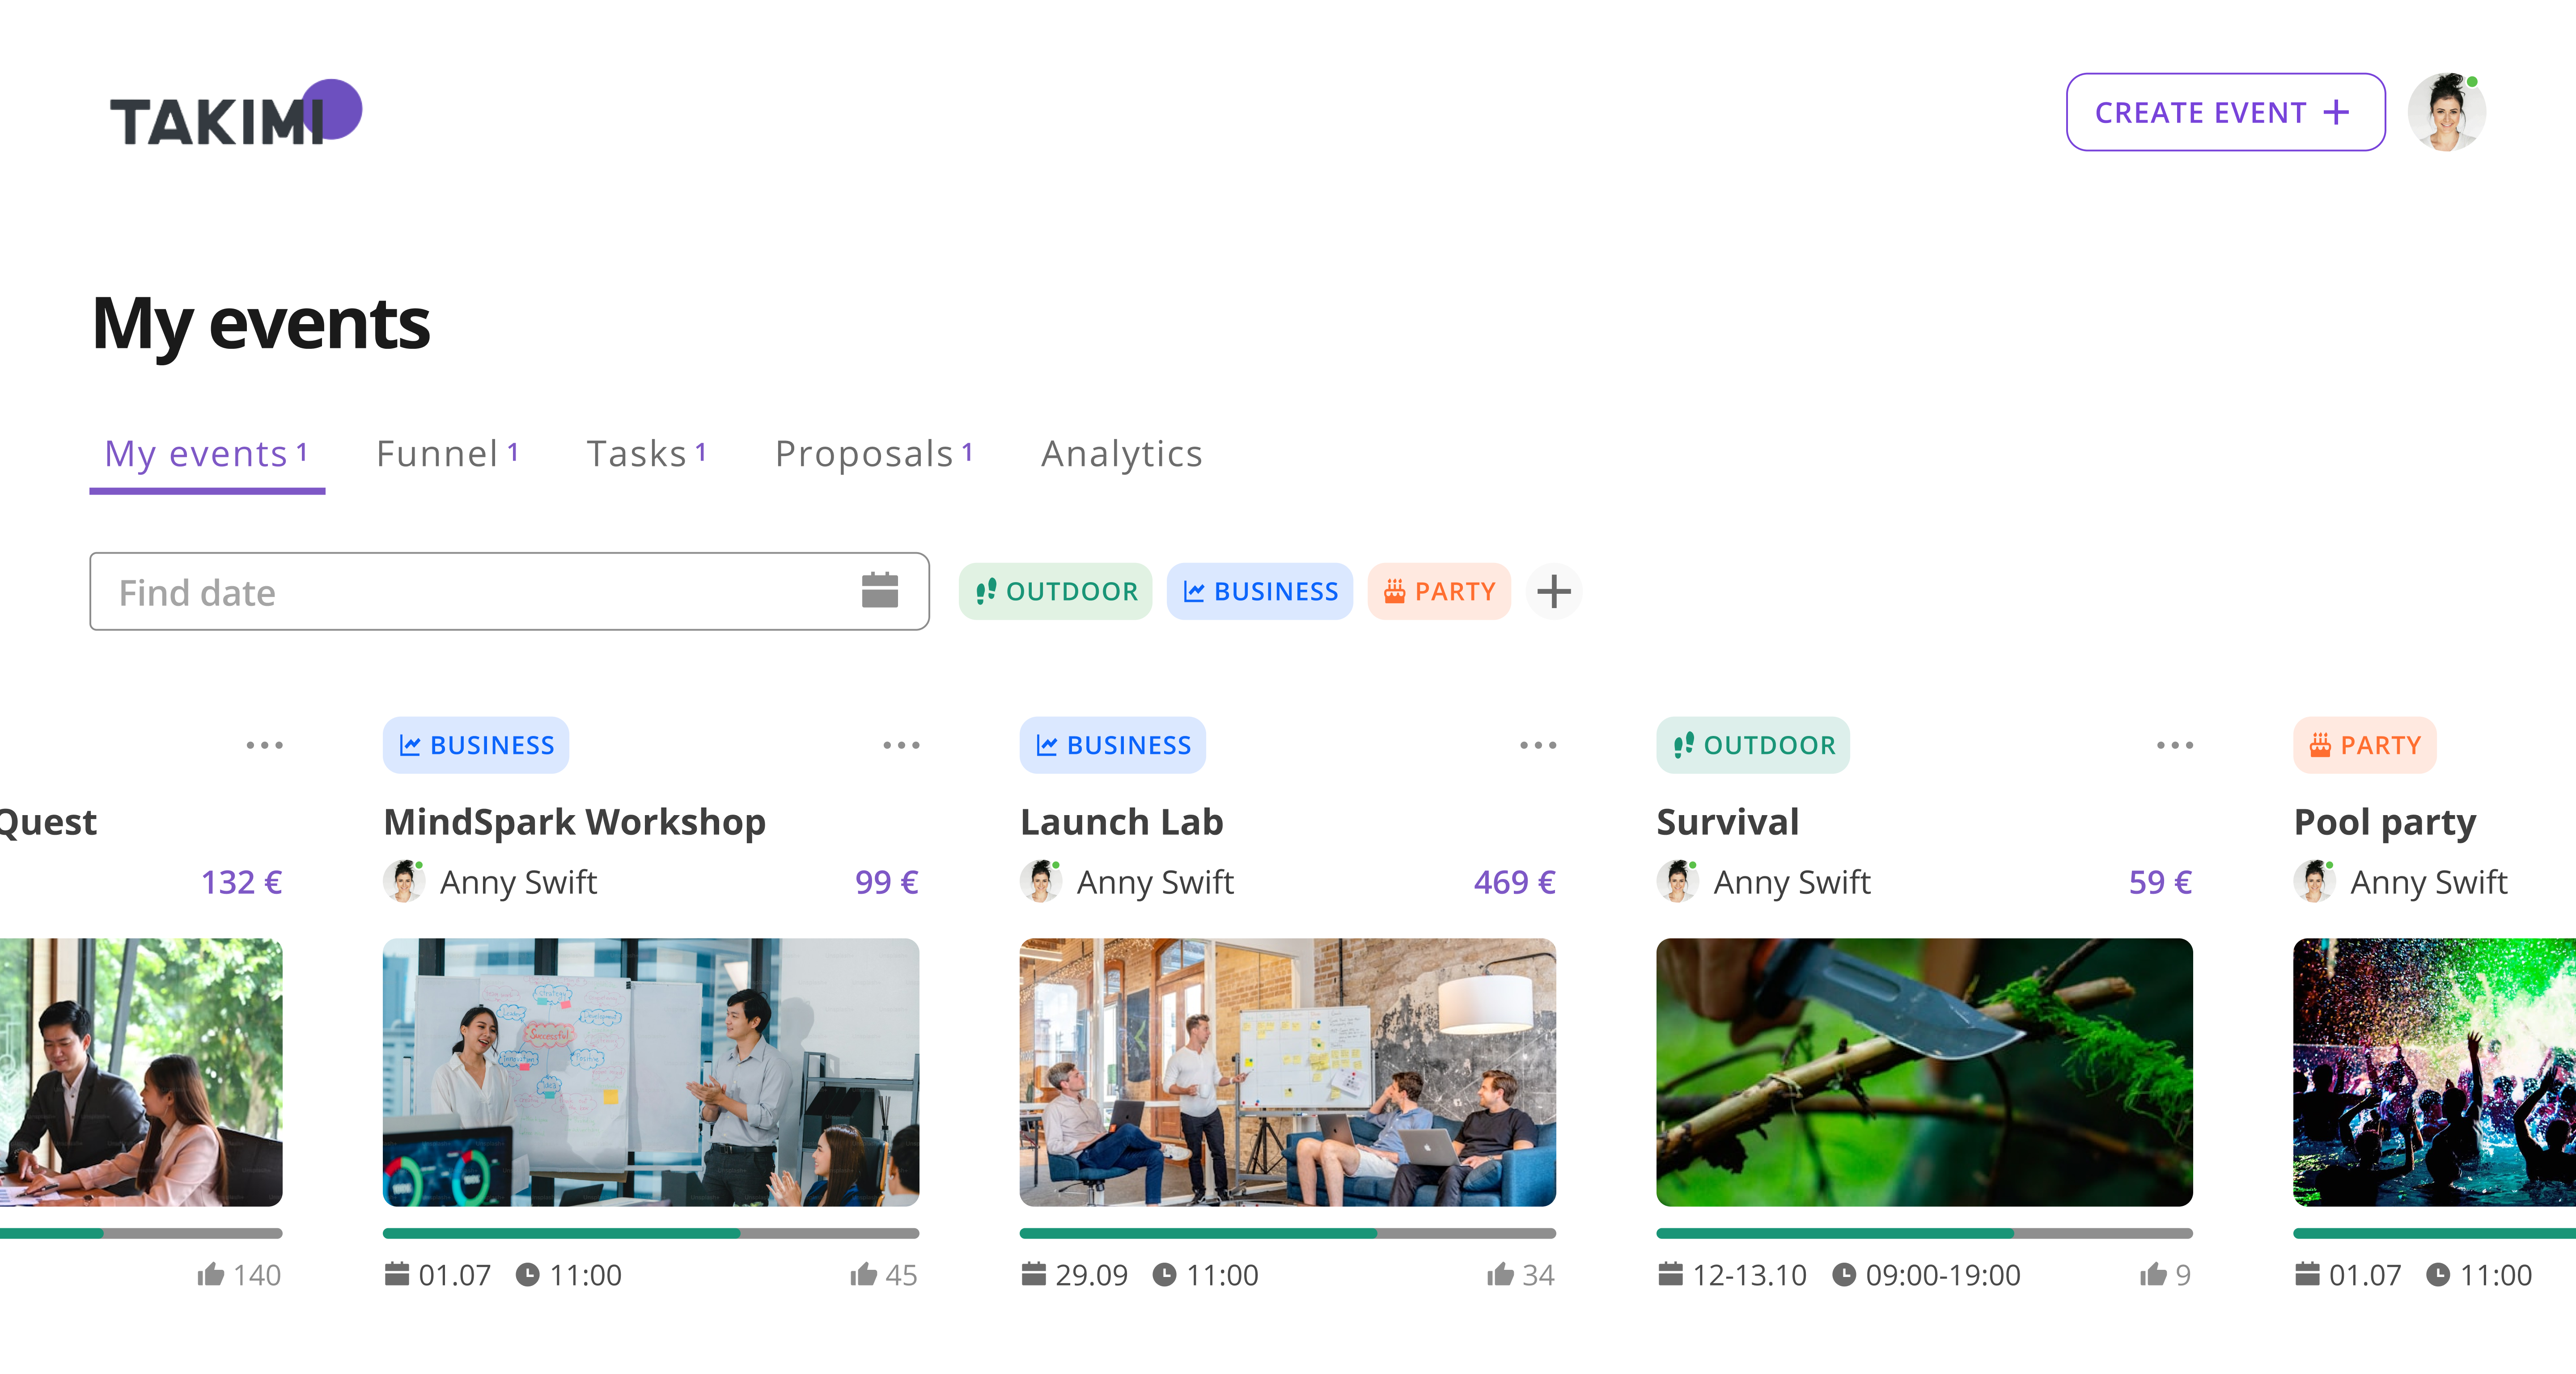Viewport: 2576px width, 1374px height.
Task: Open the user profile avatar
Action: pyautogui.click(x=2445, y=112)
